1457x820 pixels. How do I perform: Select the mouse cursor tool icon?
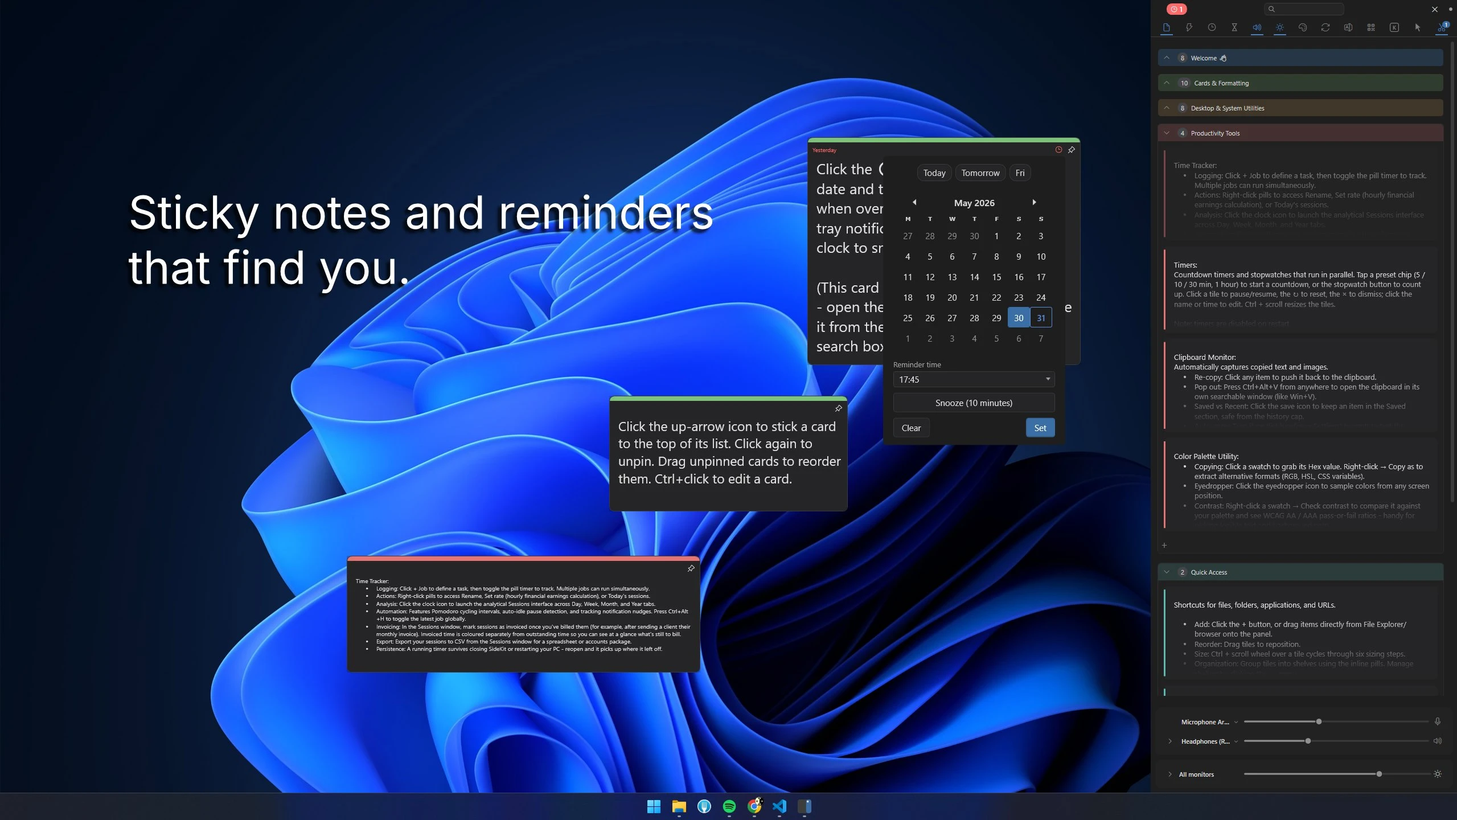pos(1418,27)
